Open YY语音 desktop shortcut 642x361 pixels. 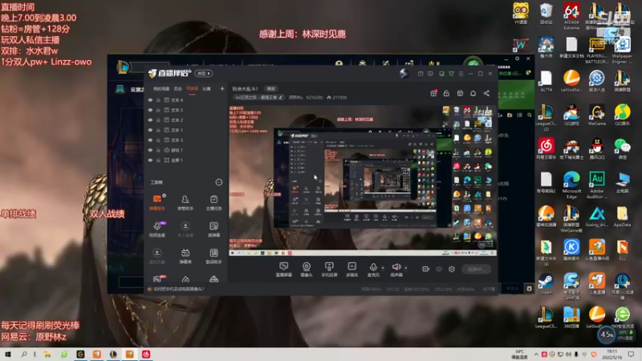pyautogui.click(x=521, y=14)
